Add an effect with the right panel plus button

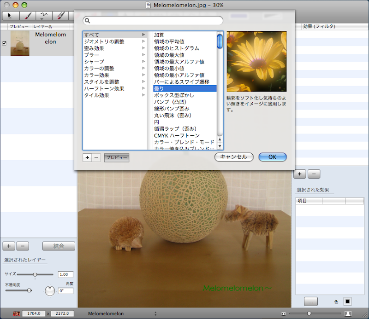(300, 174)
